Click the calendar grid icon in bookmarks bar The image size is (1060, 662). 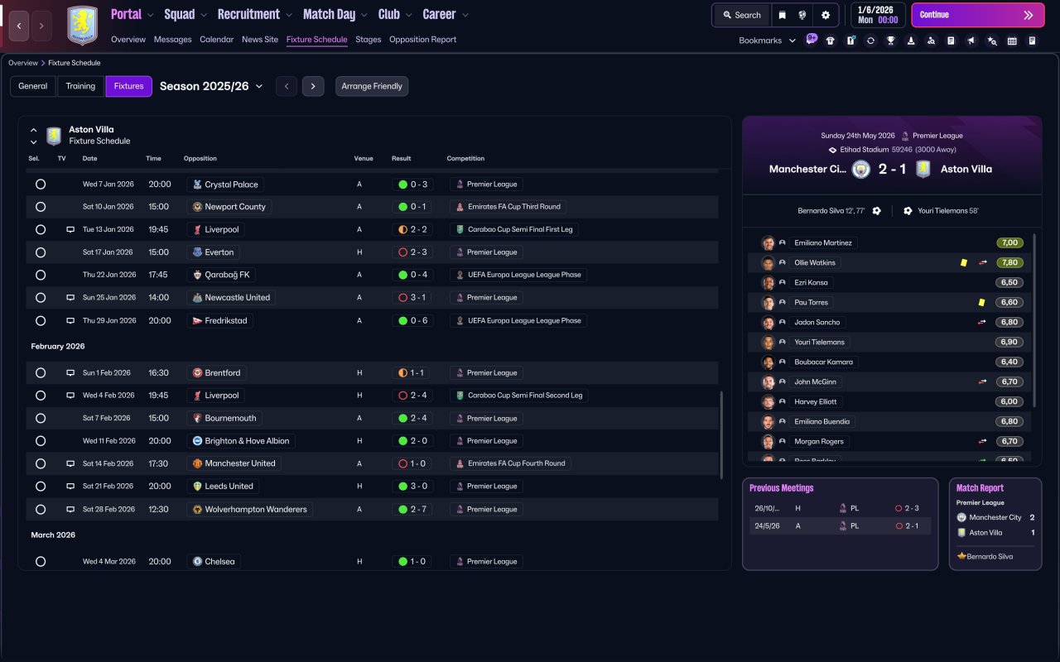[1012, 41]
